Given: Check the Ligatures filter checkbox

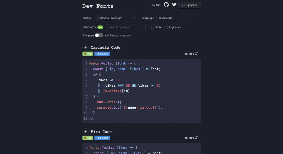Looking at the screenshot, I should click(x=166, y=27).
